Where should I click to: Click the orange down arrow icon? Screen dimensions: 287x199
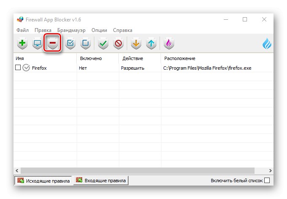tap(136, 43)
